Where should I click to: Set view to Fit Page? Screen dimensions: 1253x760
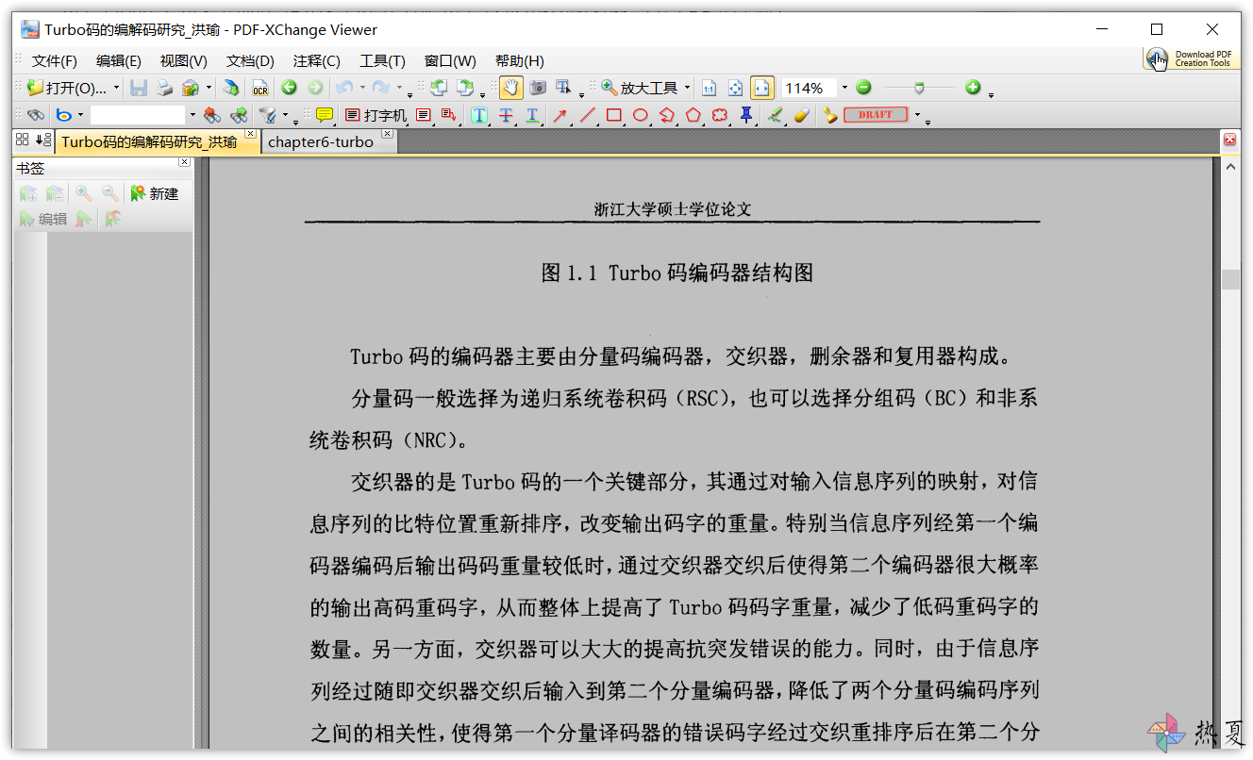pos(736,88)
